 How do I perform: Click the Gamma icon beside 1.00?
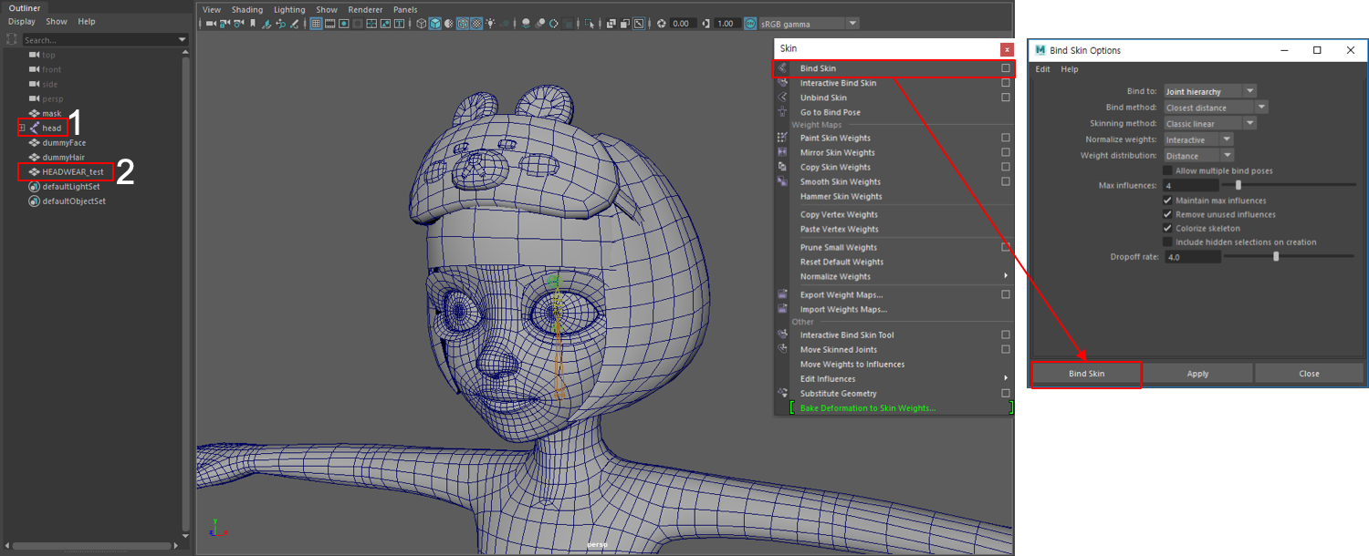705,24
